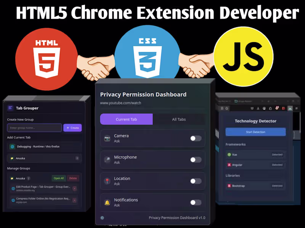This screenshot has height=228, width=305.
Task: Select the Debugging - Runtime / this-firefox row
Action: tap(44, 147)
